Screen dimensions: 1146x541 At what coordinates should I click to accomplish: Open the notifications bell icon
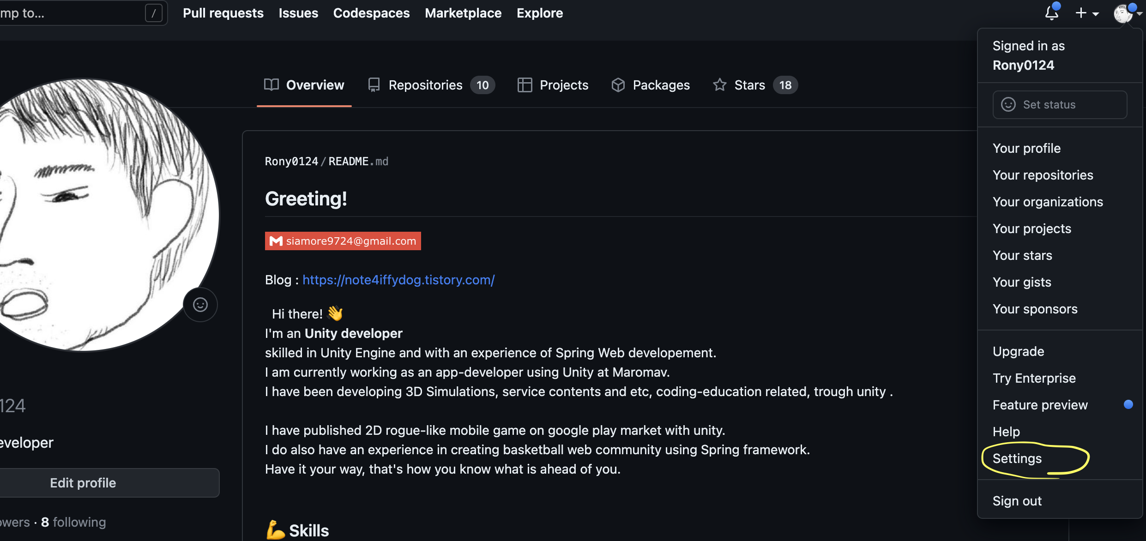(x=1051, y=13)
